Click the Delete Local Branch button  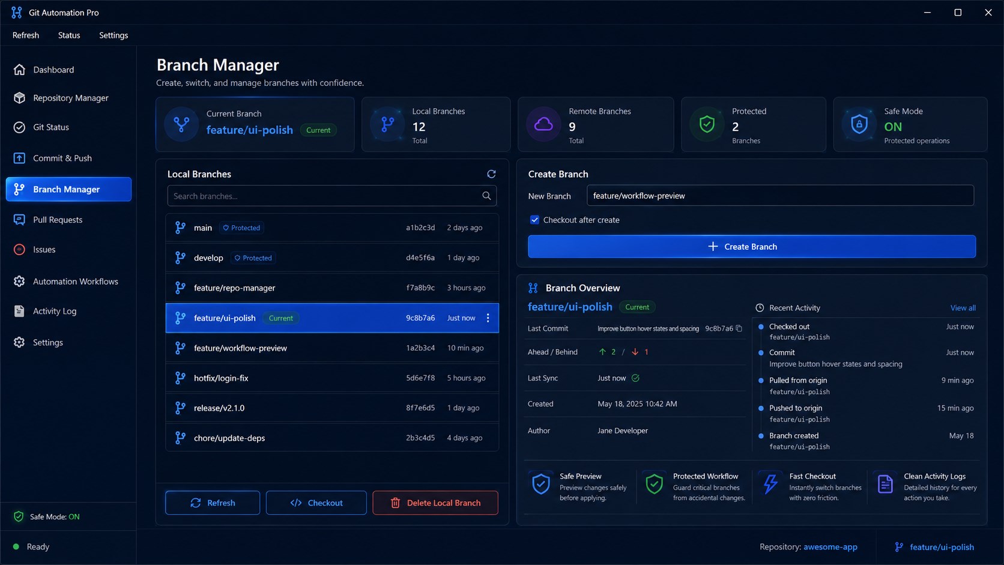(435, 503)
